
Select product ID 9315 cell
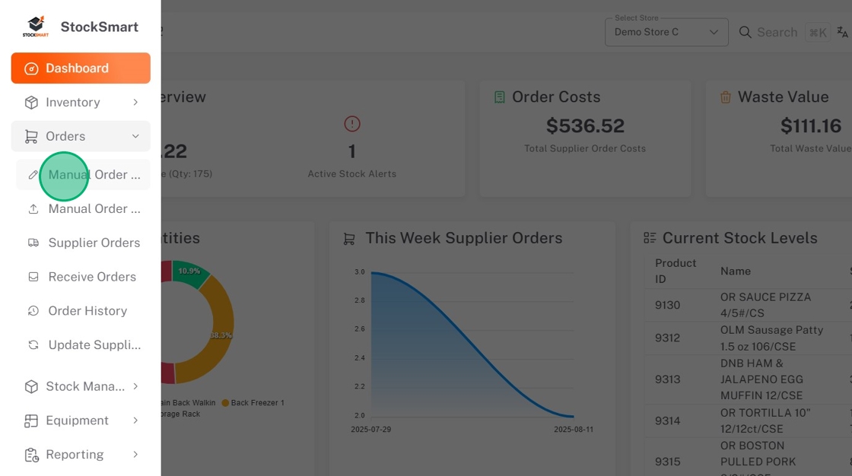point(667,462)
